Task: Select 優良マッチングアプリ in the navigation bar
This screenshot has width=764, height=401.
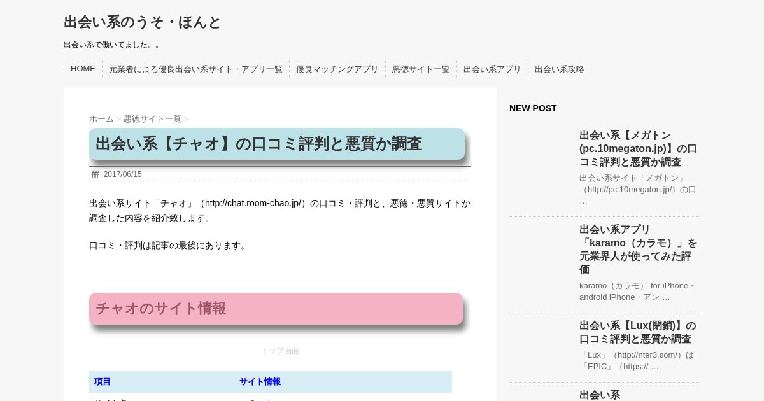Action: pyautogui.click(x=337, y=69)
